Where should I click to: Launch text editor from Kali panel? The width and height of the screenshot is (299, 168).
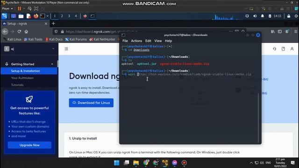coord(28,16)
